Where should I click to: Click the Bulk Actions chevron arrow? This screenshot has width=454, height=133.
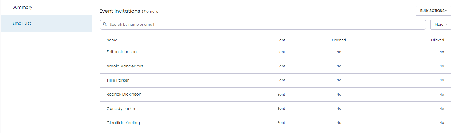446,11
